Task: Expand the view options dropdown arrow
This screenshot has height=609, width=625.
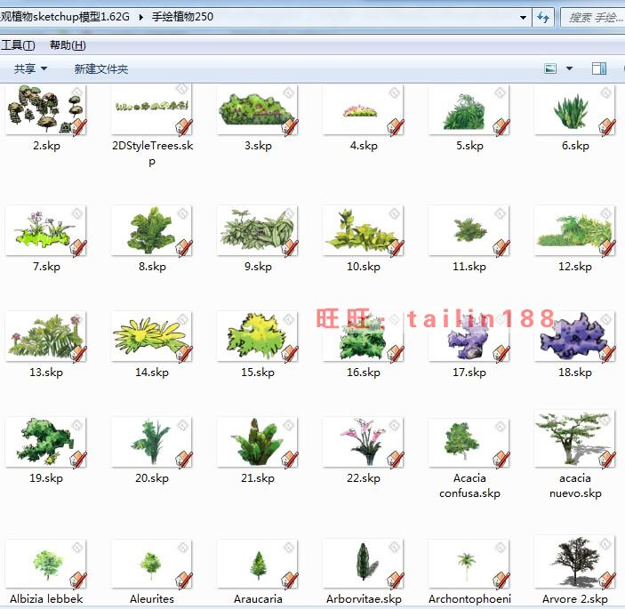Action: click(570, 68)
